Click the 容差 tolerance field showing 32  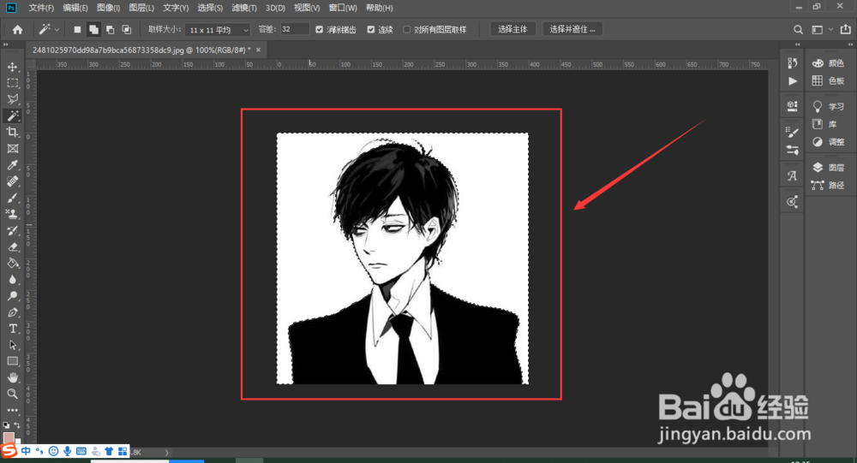pyautogui.click(x=295, y=29)
